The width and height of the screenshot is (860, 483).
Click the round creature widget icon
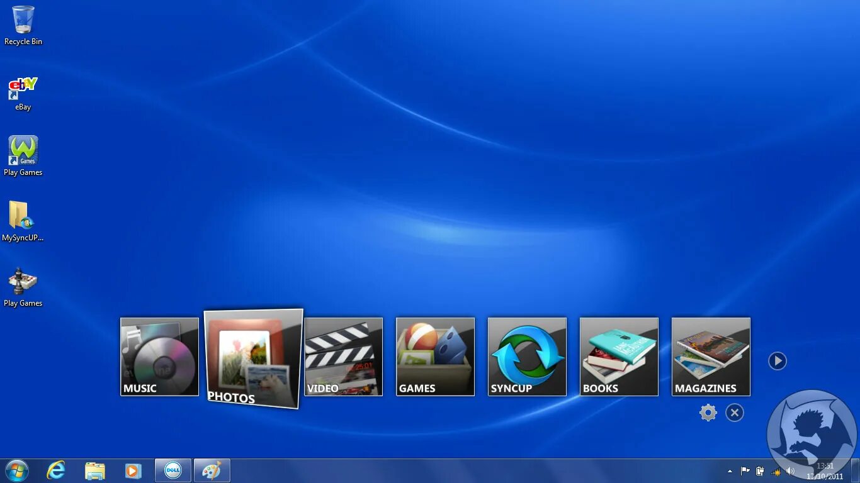[812, 435]
